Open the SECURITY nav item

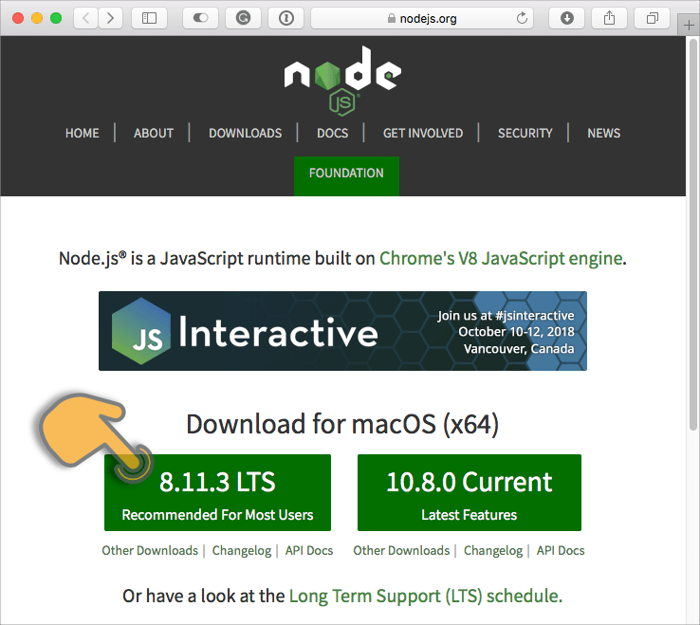pos(525,133)
